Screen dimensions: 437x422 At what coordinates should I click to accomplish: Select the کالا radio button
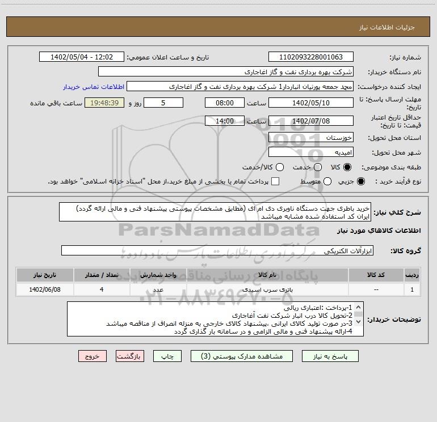(347, 167)
